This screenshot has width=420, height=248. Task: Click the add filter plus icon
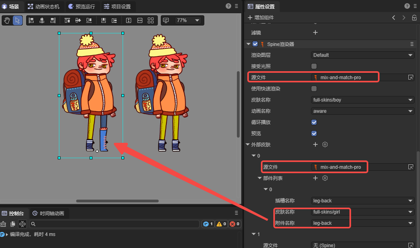[315, 32]
